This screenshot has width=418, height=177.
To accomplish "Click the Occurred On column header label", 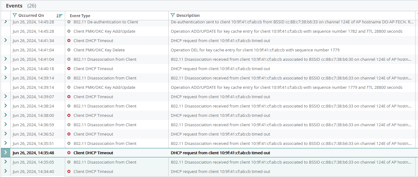I will pyautogui.click(x=31, y=15).
